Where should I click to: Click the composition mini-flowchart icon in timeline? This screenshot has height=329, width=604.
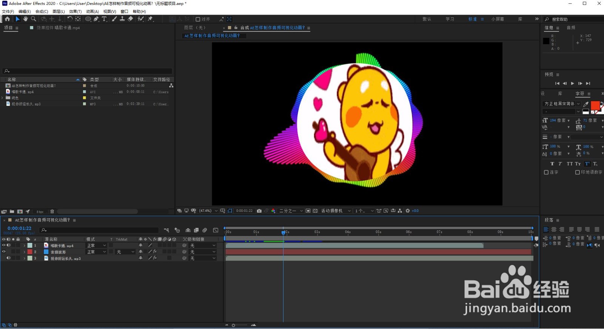[166, 230]
